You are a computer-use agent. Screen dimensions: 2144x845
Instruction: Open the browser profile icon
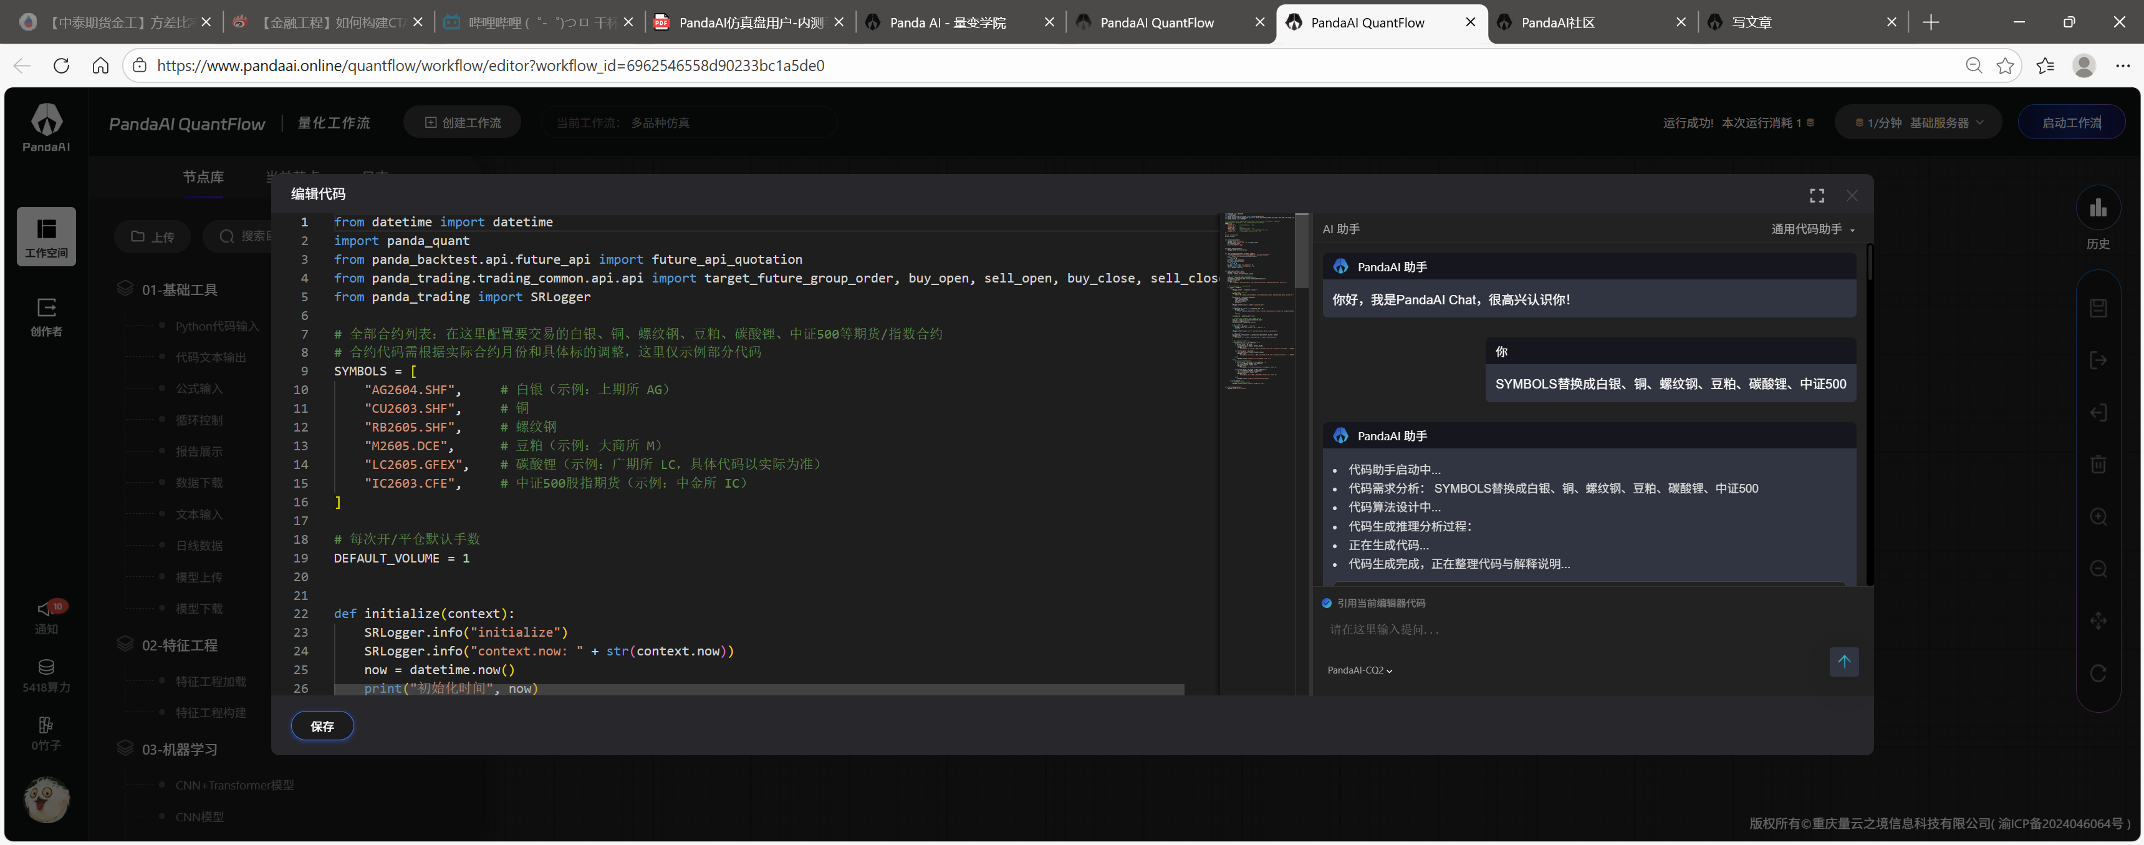click(x=2084, y=65)
